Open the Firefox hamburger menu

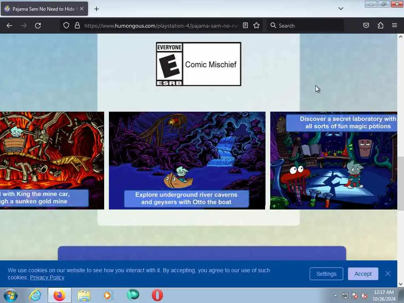[394, 26]
